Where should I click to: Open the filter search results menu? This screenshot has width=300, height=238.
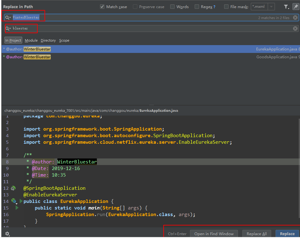pyautogui.click(x=286, y=7)
